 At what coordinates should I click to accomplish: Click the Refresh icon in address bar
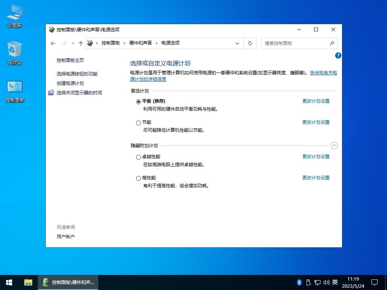coord(250,43)
